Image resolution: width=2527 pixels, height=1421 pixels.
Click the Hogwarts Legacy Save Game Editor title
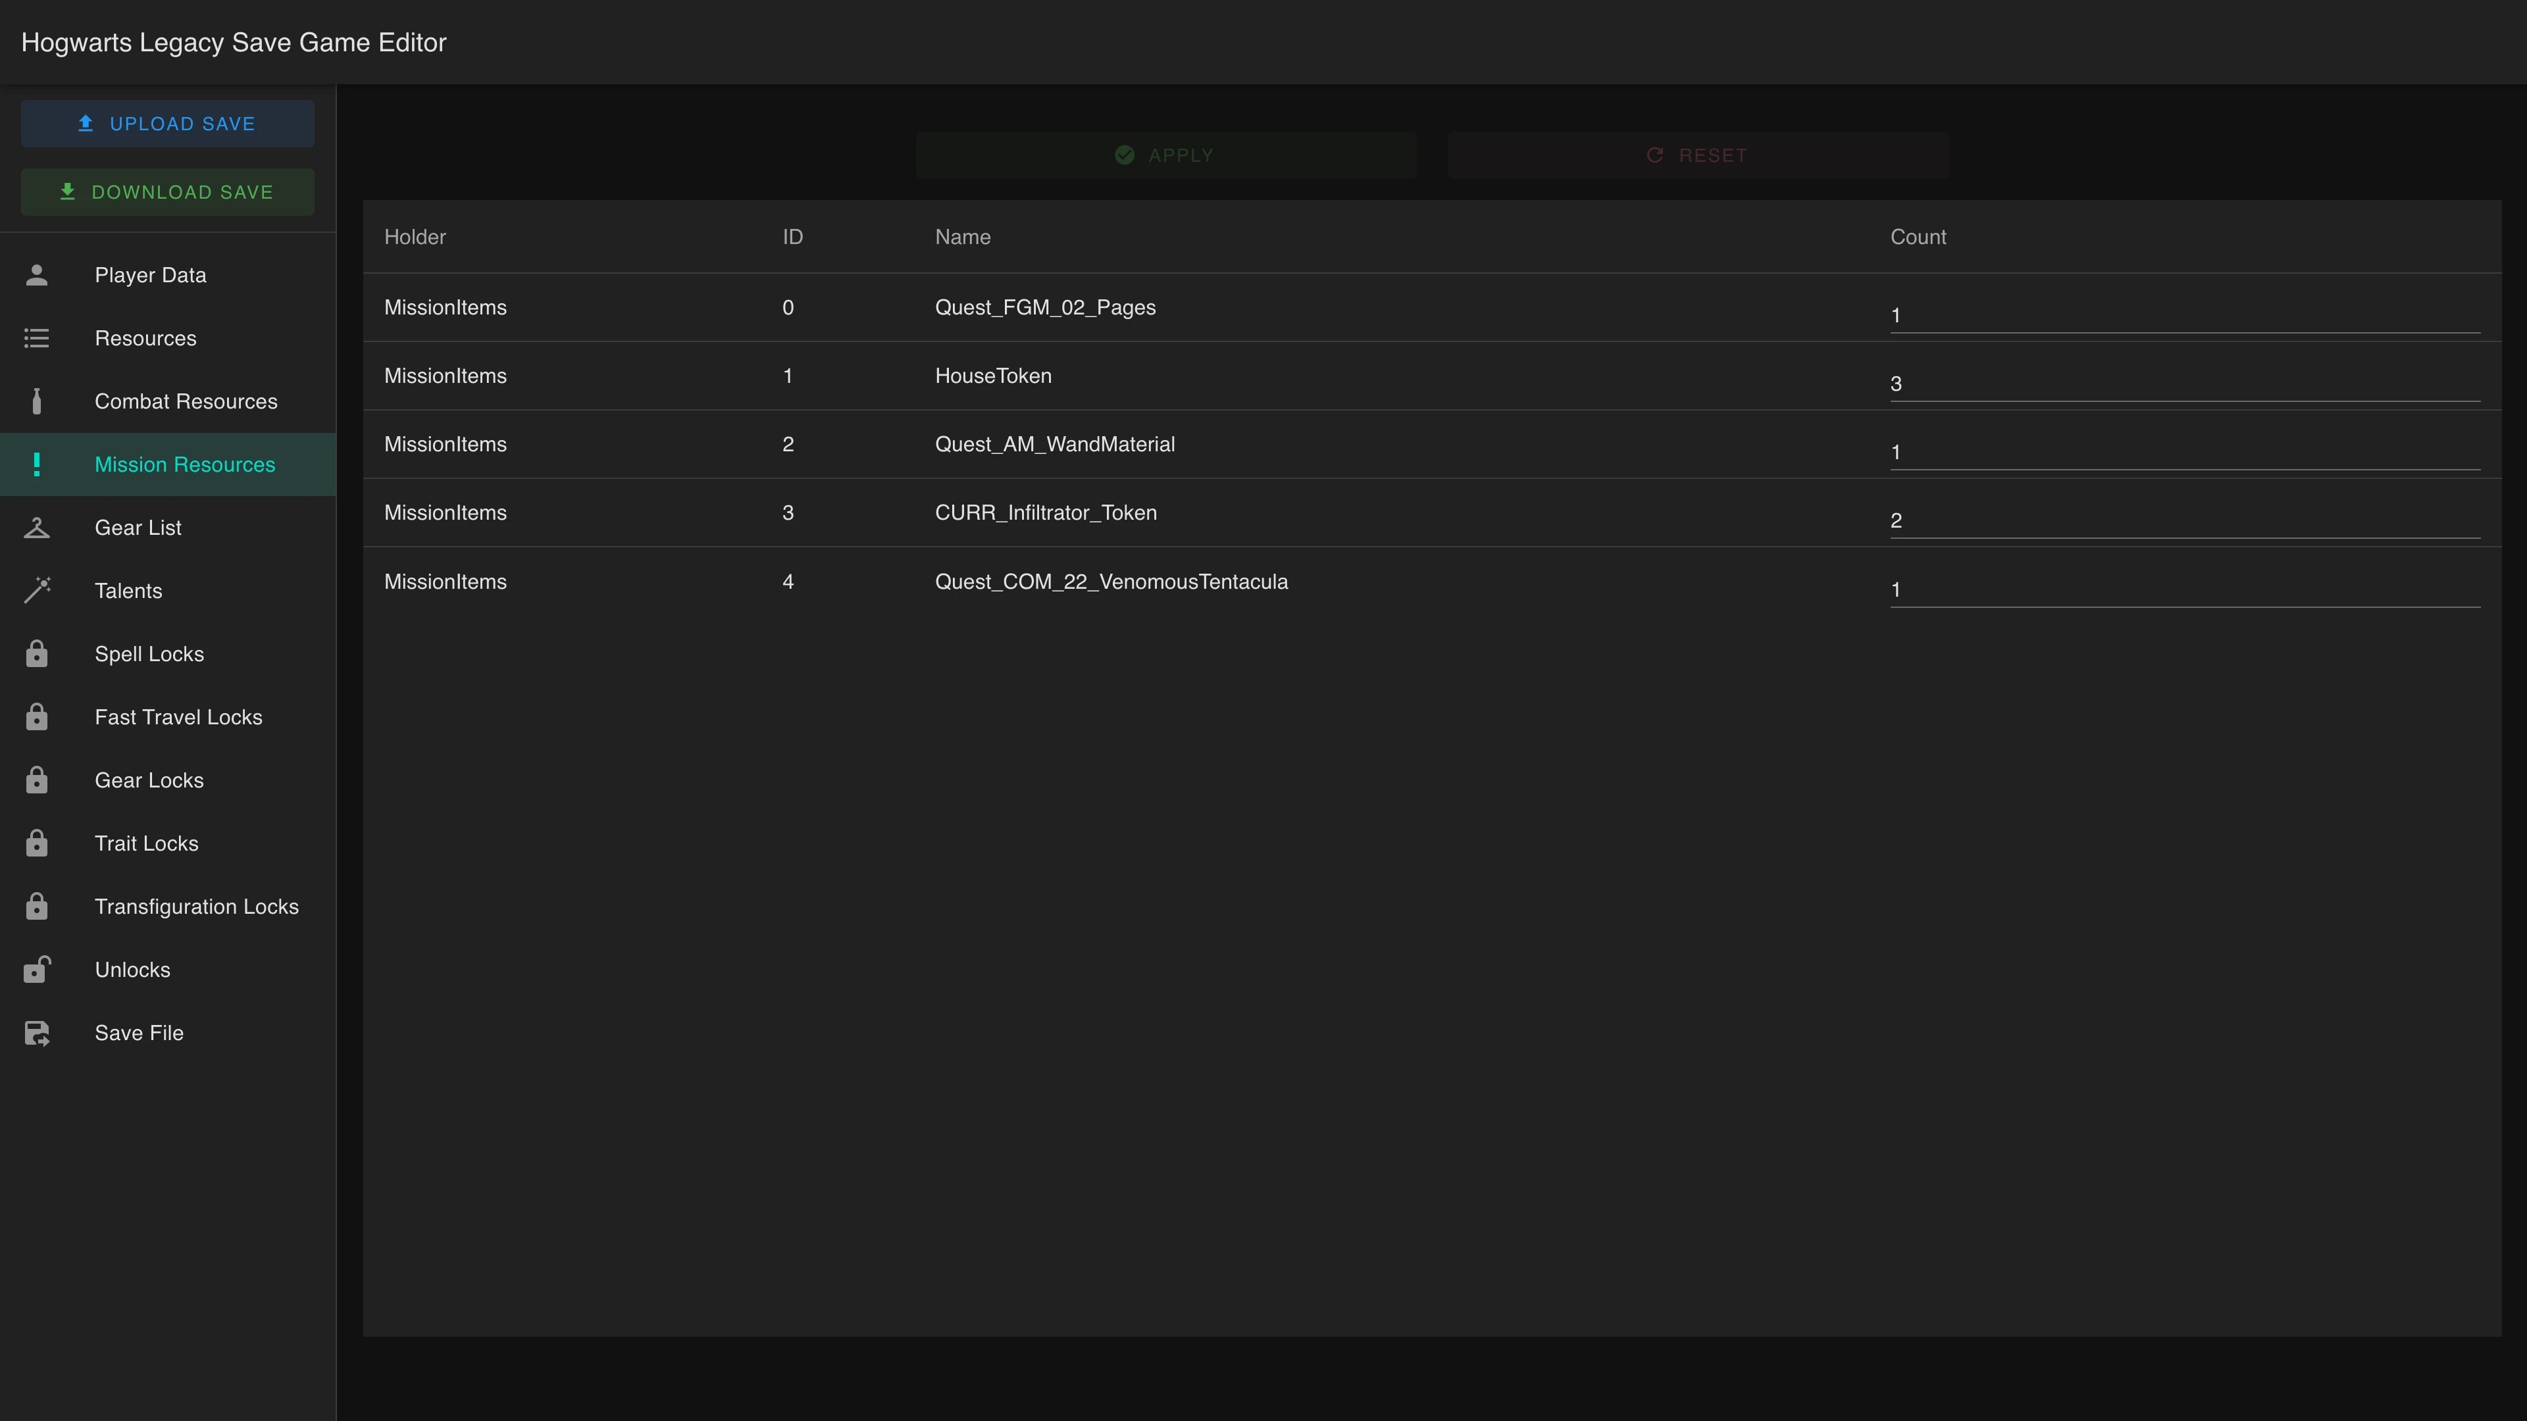pyautogui.click(x=234, y=42)
